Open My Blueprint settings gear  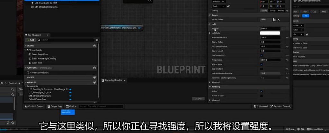pos(97,40)
